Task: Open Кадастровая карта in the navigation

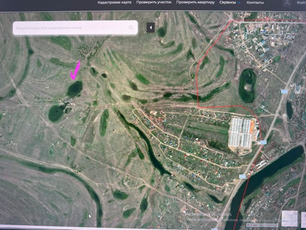Action: pos(114,2)
